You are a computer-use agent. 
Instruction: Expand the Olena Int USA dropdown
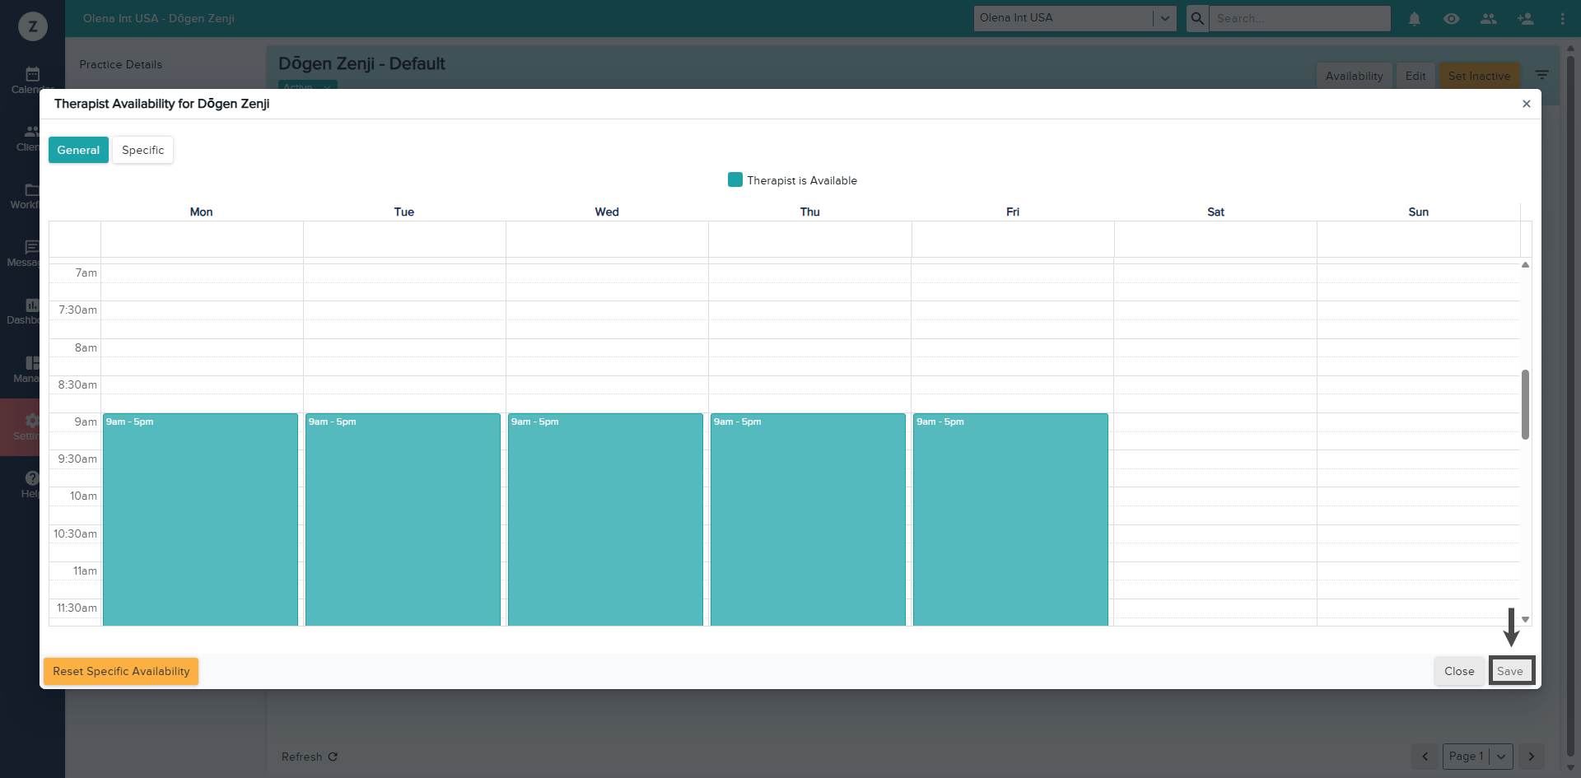(x=1164, y=18)
